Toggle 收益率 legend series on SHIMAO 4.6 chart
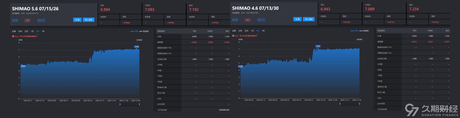Viewport: 460px width, 118px height. (364, 31)
